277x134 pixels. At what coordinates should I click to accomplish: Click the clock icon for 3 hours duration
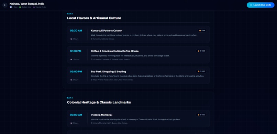[71, 80]
